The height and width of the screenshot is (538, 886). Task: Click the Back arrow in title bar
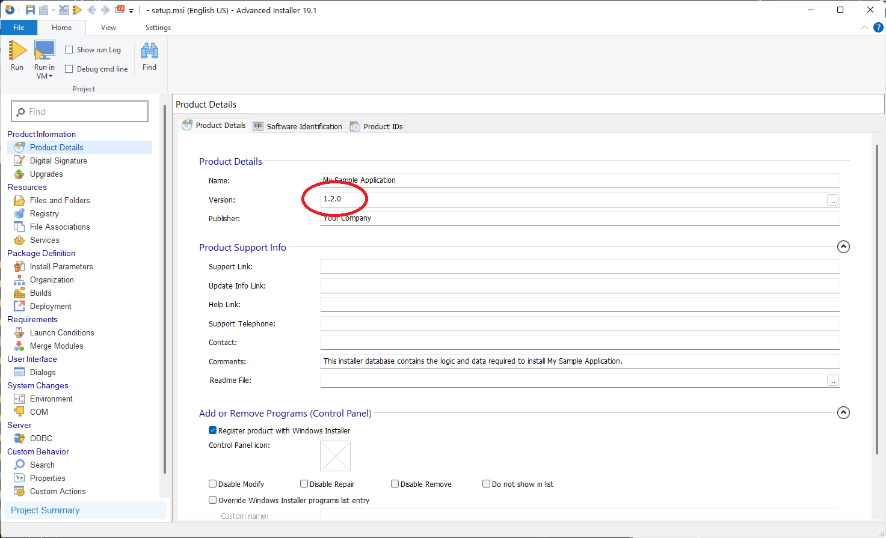click(91, 10)
